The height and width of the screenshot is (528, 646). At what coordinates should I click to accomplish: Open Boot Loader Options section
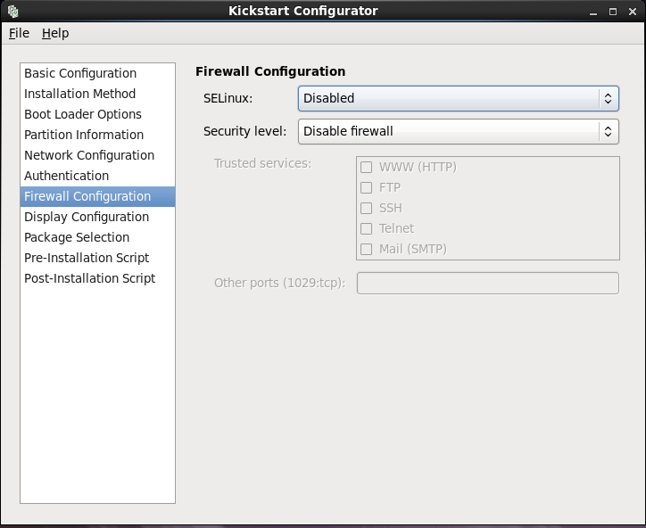click(x=97, y=114)
